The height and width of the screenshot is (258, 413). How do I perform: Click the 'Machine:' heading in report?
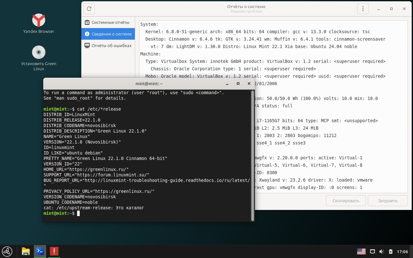point(150,54)
